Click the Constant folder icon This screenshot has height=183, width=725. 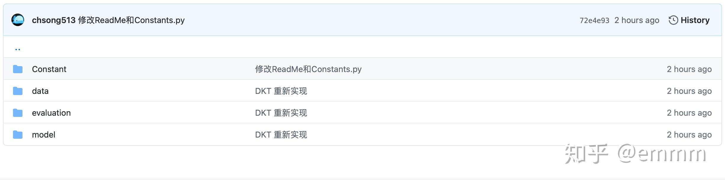(17, 69)
